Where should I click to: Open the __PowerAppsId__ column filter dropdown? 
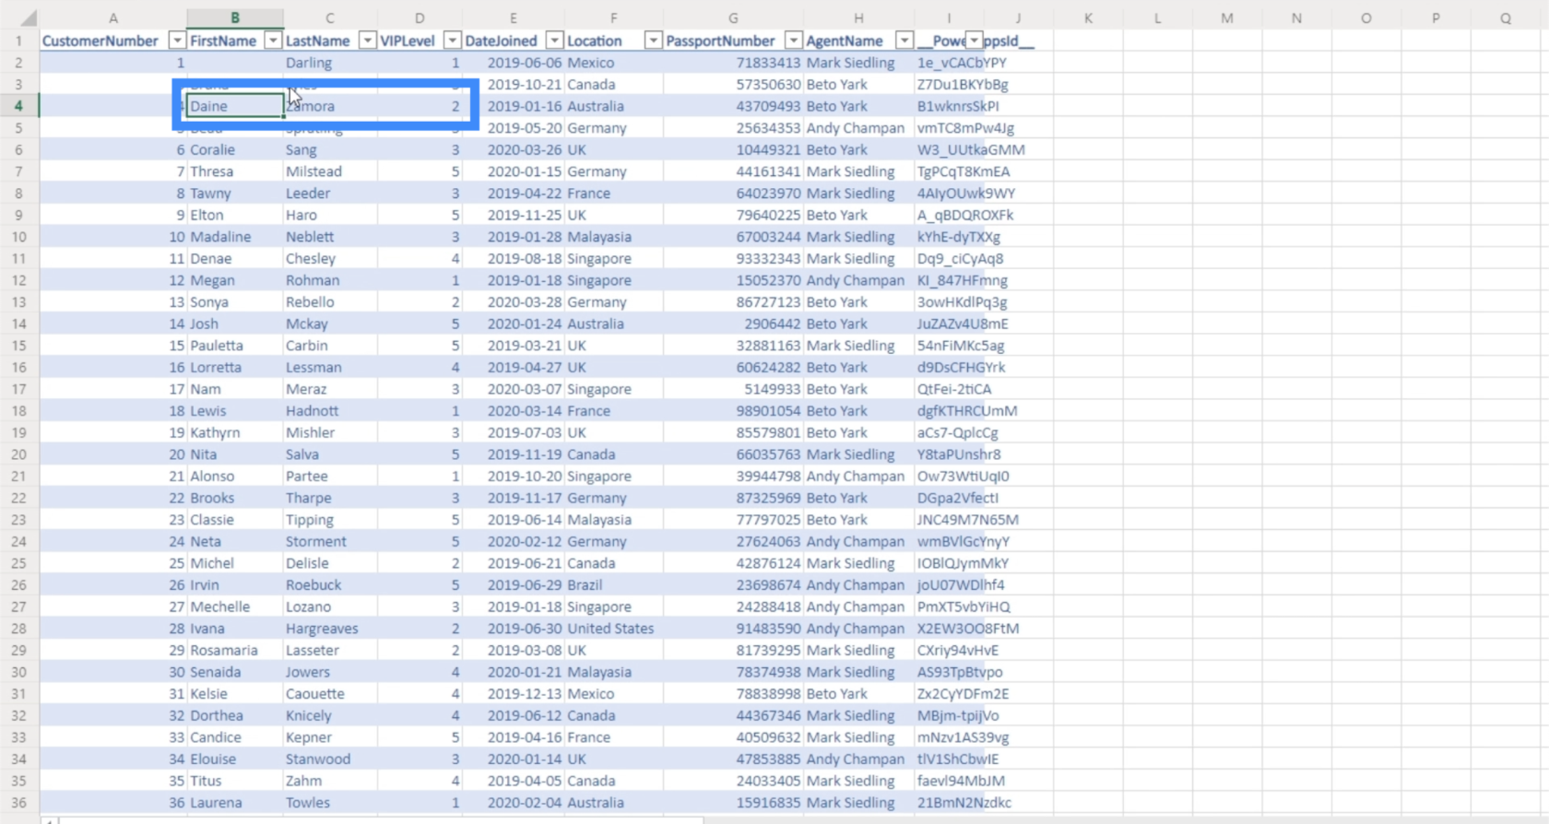tap(974, 41)
